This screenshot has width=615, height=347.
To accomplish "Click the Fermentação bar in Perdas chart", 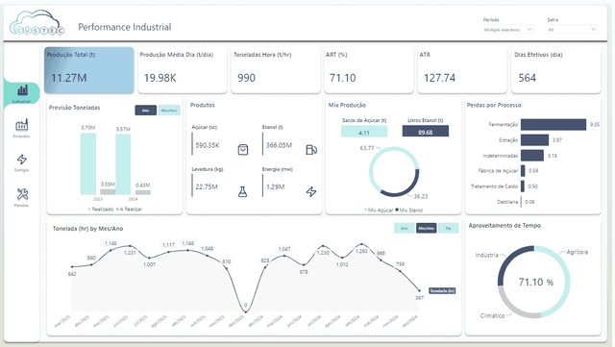I will click(x=553, y=124).
